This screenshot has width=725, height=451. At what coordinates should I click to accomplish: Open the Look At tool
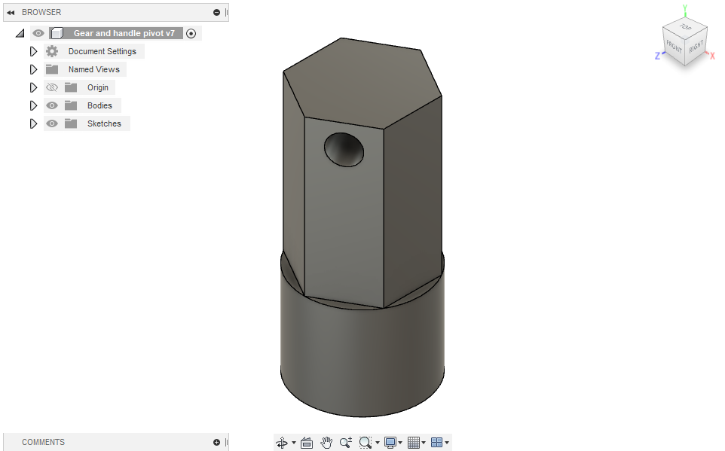click(306, 443)
